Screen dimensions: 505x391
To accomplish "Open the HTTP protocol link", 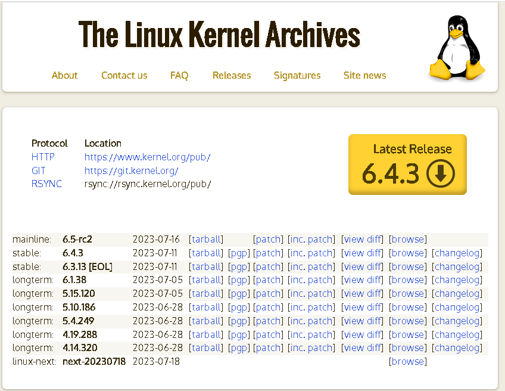I will tap(43, 157).
